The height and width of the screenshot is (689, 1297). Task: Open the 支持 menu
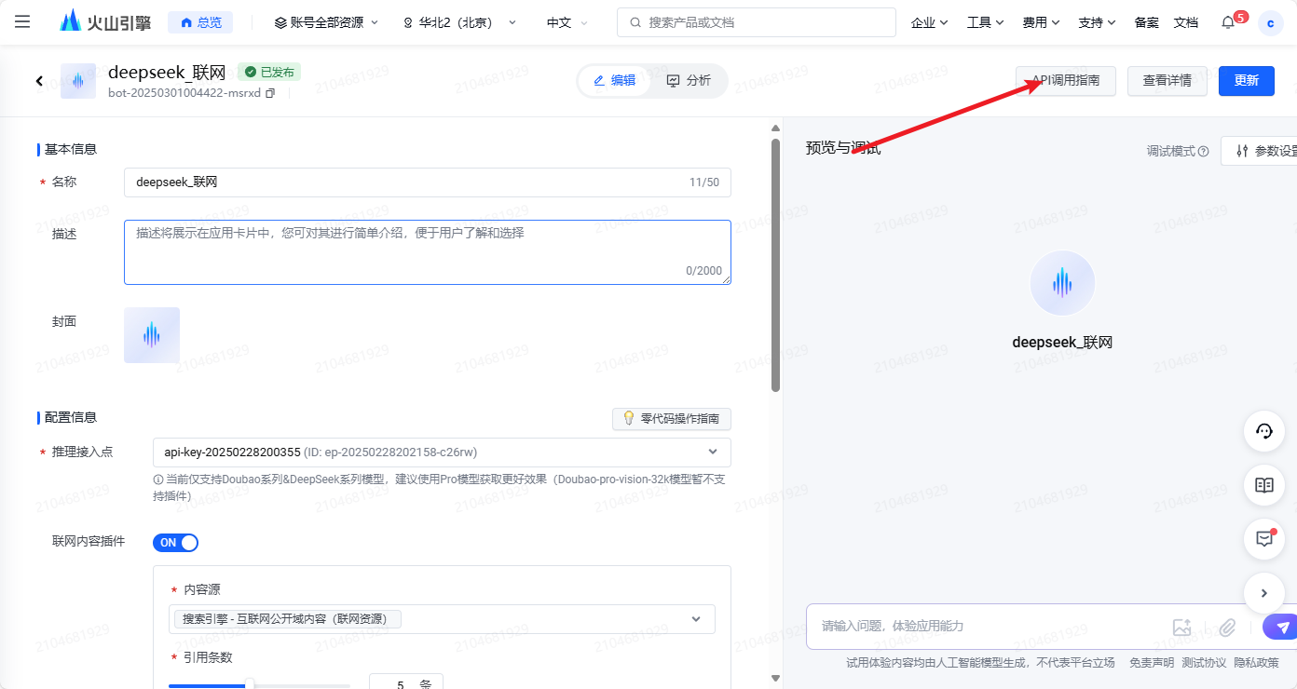1097,22
